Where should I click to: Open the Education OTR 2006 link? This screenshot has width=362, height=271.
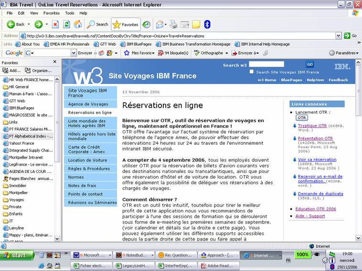coord(316,209)
